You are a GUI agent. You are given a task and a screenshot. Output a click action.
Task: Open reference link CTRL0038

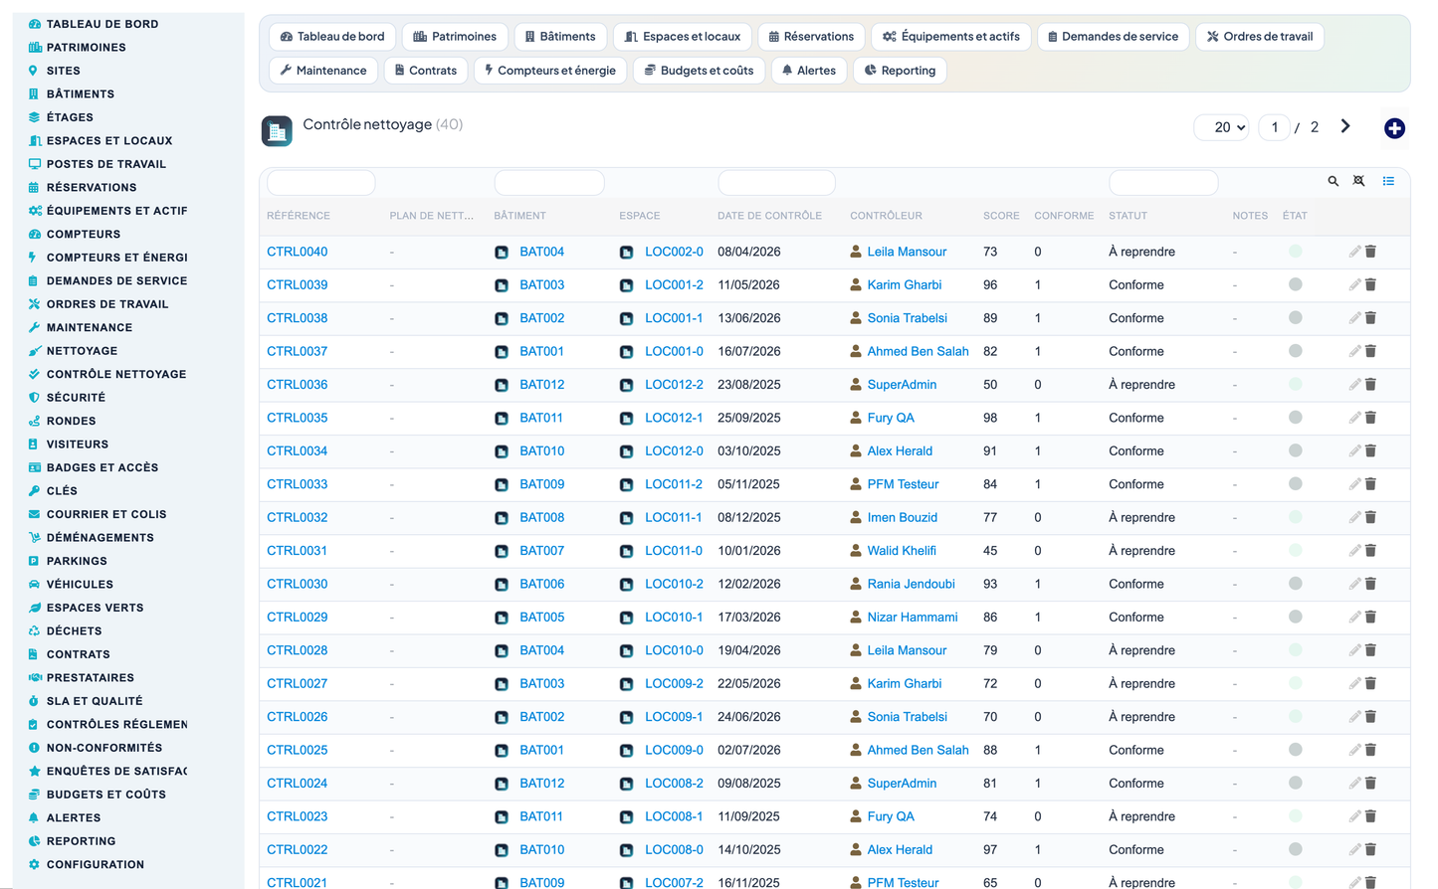point(297,318)
